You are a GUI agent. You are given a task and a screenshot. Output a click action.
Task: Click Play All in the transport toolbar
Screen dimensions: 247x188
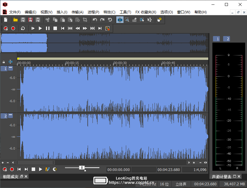33,28
